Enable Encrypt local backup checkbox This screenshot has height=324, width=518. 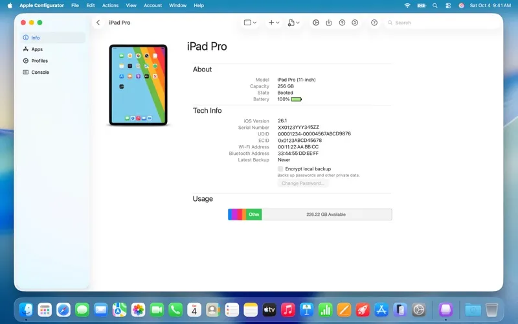(280, 168)
